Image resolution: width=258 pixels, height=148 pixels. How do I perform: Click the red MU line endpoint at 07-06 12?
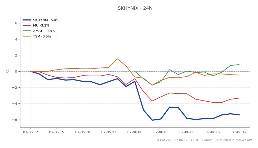239,98
